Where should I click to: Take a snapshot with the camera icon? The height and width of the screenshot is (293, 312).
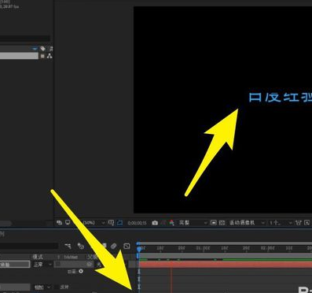click(x=155, y=223)
